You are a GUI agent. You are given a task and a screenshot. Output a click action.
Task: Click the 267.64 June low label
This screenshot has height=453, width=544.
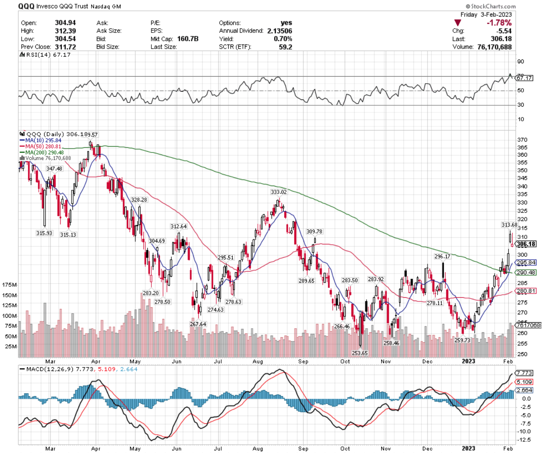point(198,324)
